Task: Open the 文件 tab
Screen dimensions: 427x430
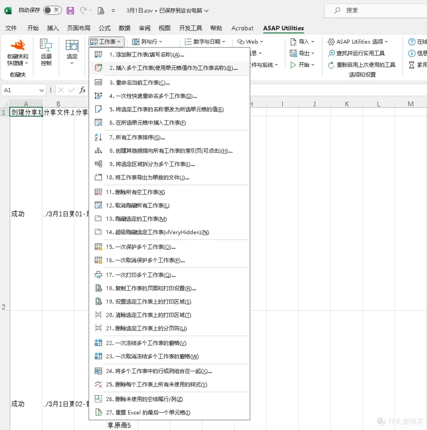Action: point(11,28)
